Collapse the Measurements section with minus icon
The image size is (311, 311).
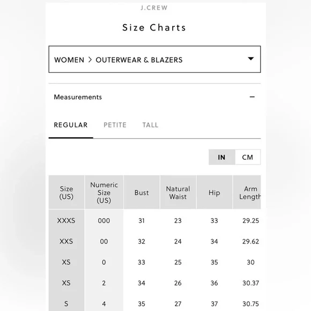pos(252,97)
